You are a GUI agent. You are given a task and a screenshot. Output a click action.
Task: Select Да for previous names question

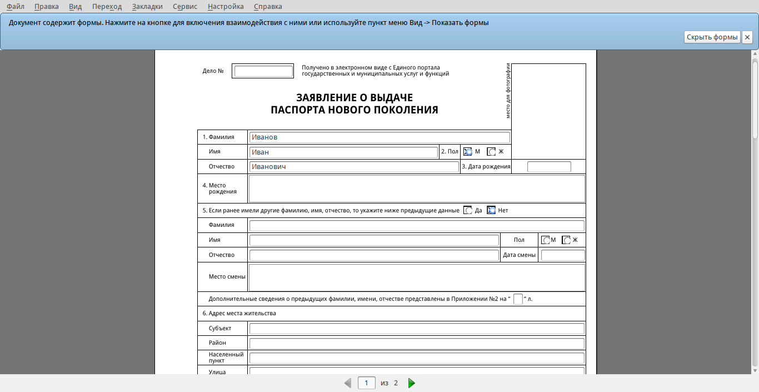468,210
